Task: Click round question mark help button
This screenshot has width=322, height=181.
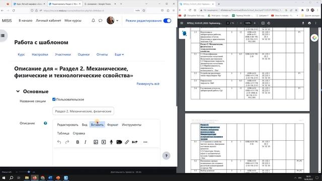Action: click(167, 156)
